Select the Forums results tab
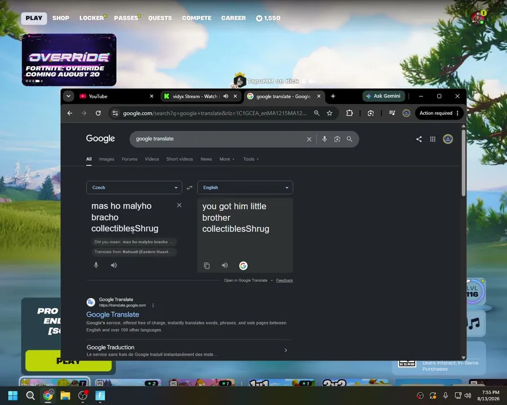Image resolution: width=507 pixels, height=405 pixels. click(x=130, y=159)
